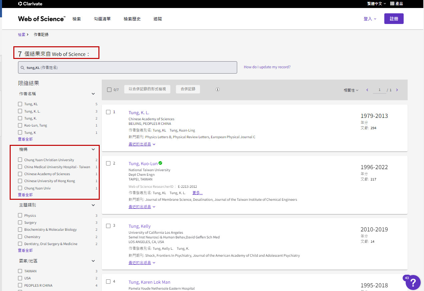Collapse the 機構 filter section
Viewport: 424px width, 291px height.
pos(93,149)
